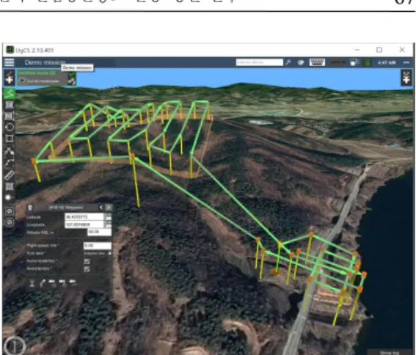Select the green waypoint route drawing tool

tap(10, 93)
